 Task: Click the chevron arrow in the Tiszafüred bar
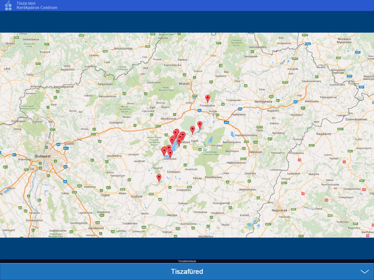coord(364,272)
